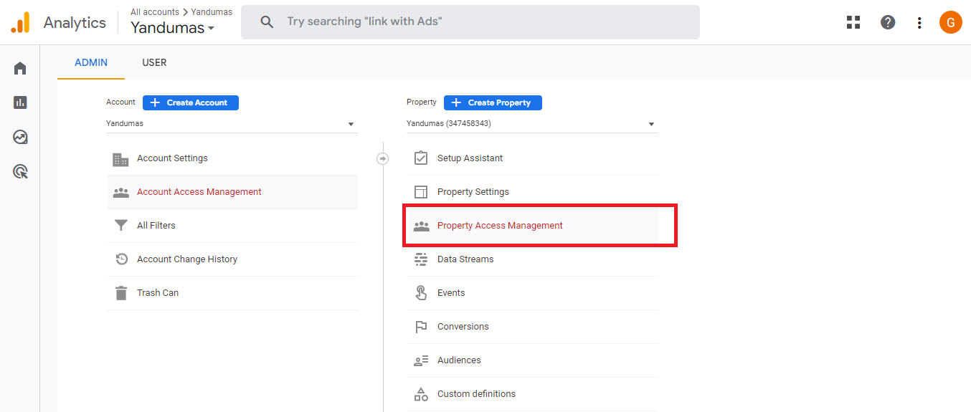
Task: Click the All accounts breadcrumb
Action: [155, 12]
